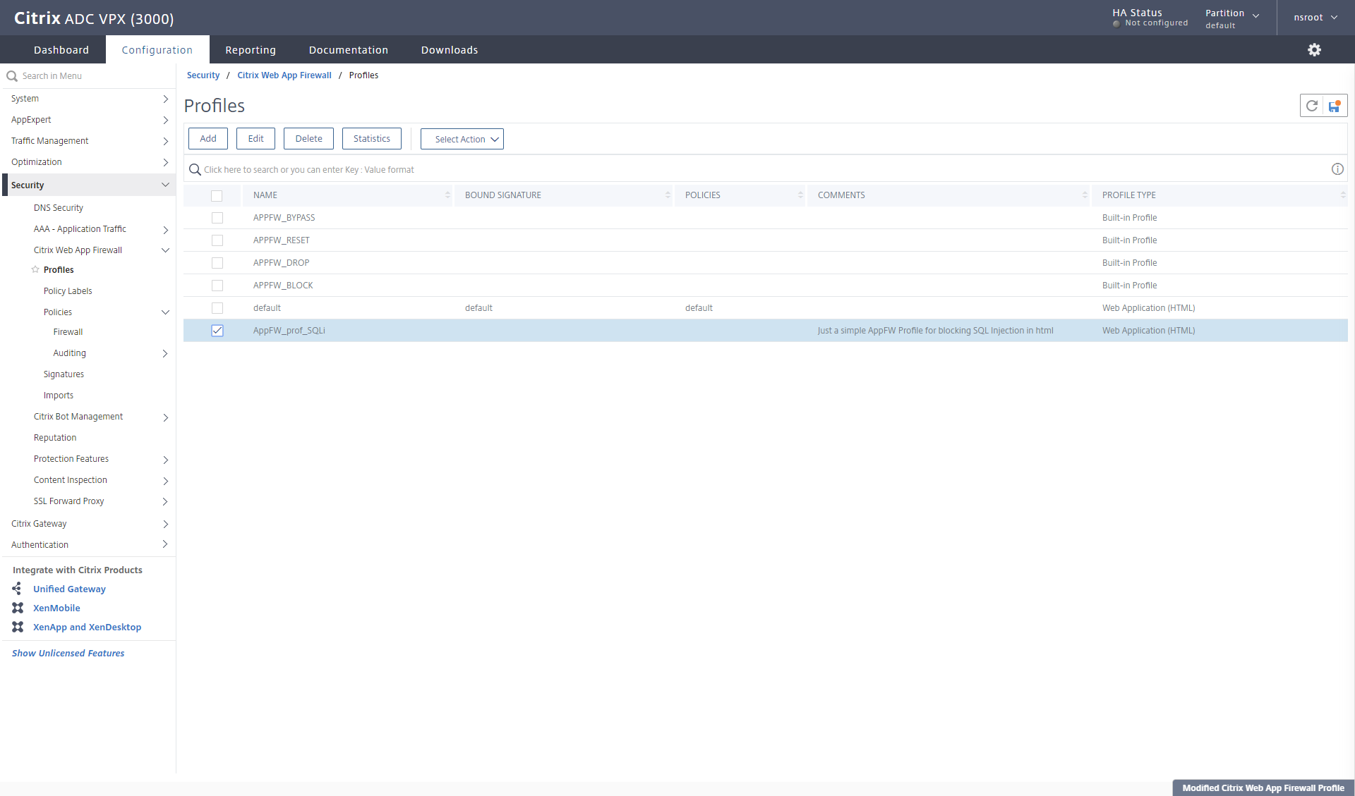
Task: Toggle the select-all checkbox in the header
Action: [217, 196]
